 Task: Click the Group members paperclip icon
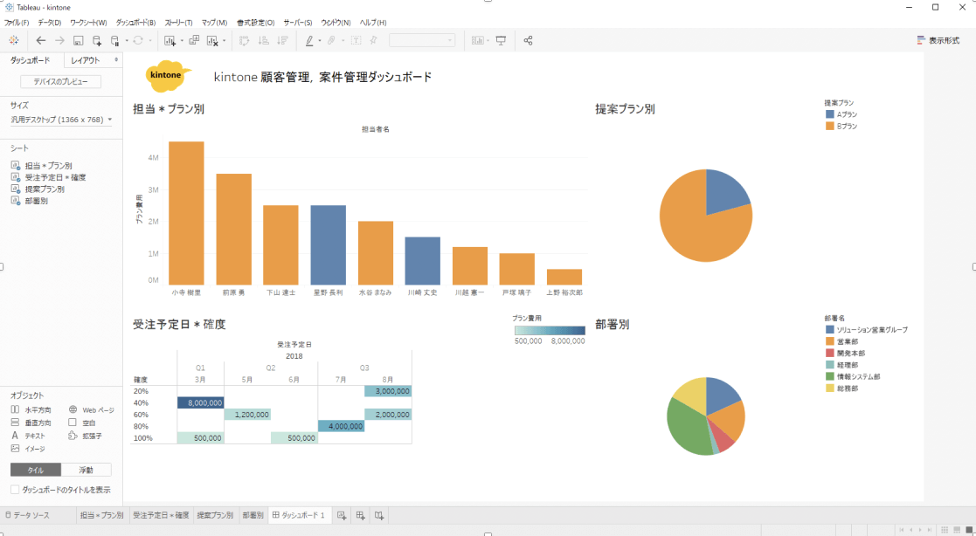coord(332,40)
